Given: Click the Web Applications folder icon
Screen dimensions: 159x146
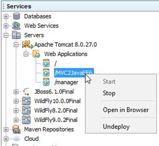Looking at the screenshot, I should (x=36, y=54).
